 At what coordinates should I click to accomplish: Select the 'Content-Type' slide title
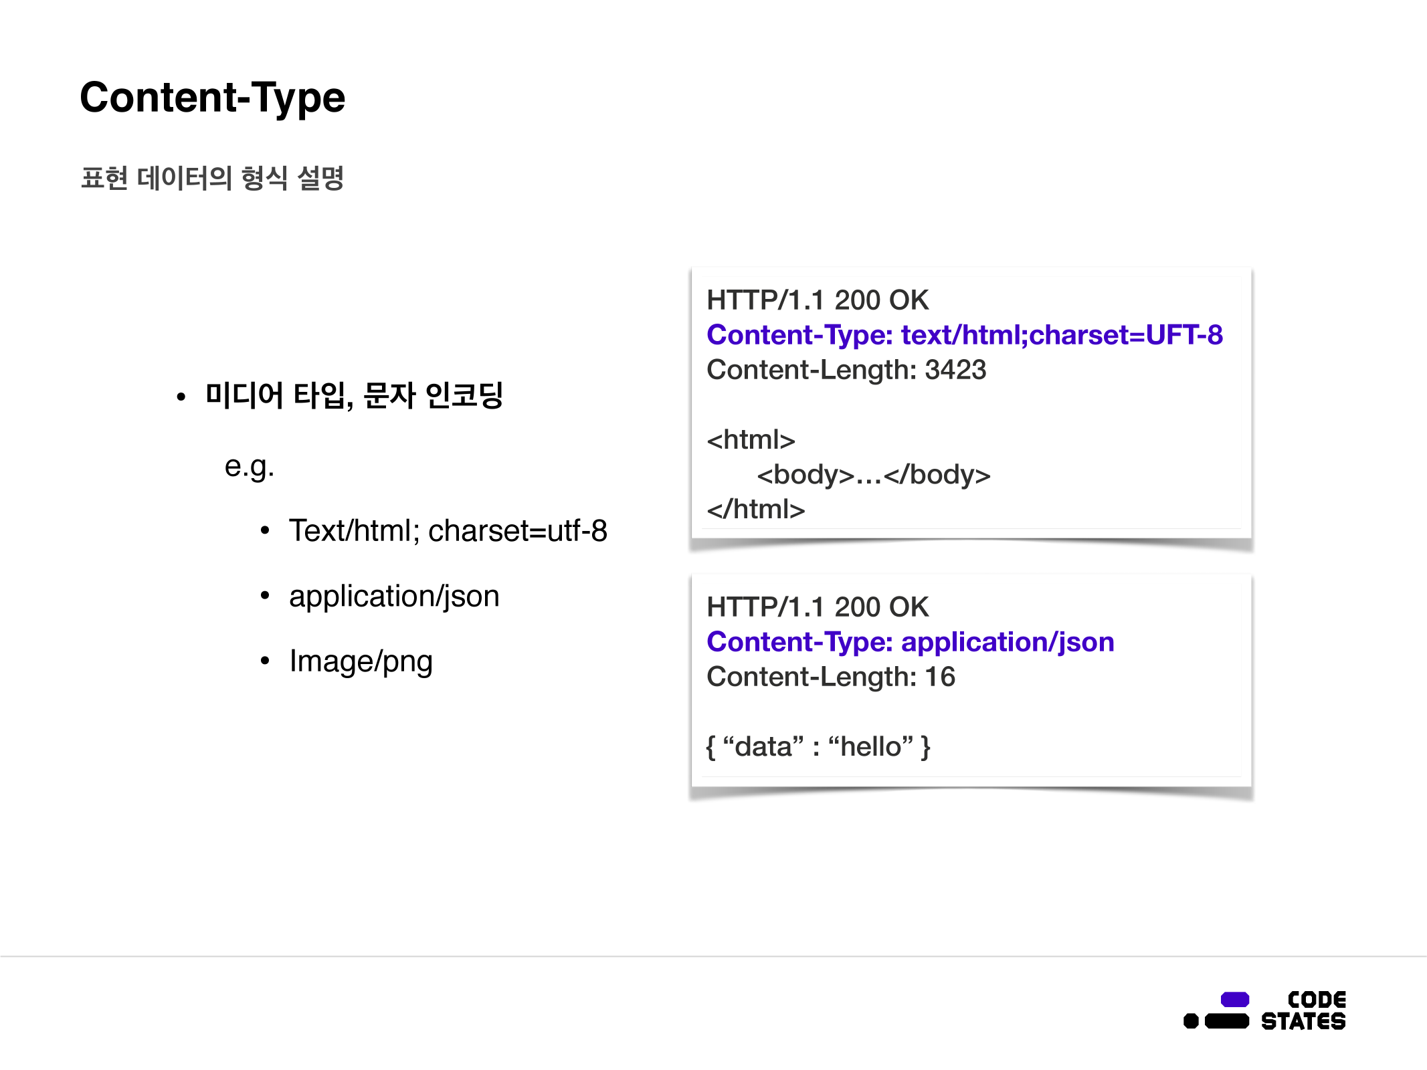coord(213,98)
